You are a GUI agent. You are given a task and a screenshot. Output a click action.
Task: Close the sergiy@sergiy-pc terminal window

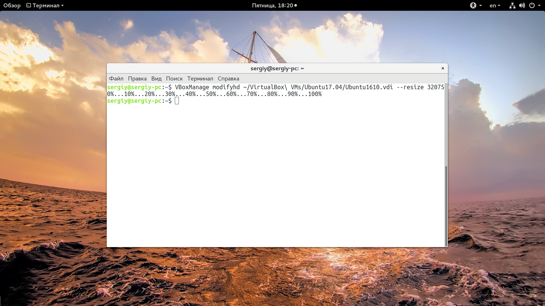[x=443, y=68]
